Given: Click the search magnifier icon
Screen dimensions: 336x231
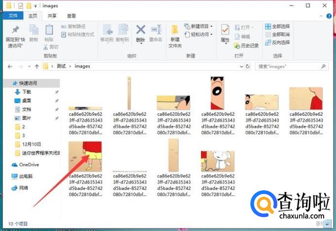Looking at the screenshot, I should pos(323,66).
